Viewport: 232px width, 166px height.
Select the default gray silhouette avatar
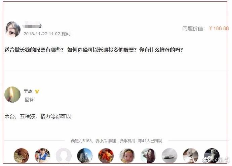tap(64, 156)
